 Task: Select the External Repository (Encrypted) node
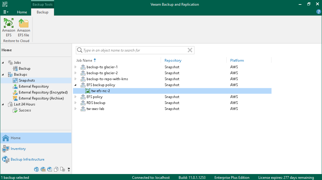pyautogui.click(x=43, y=92)
